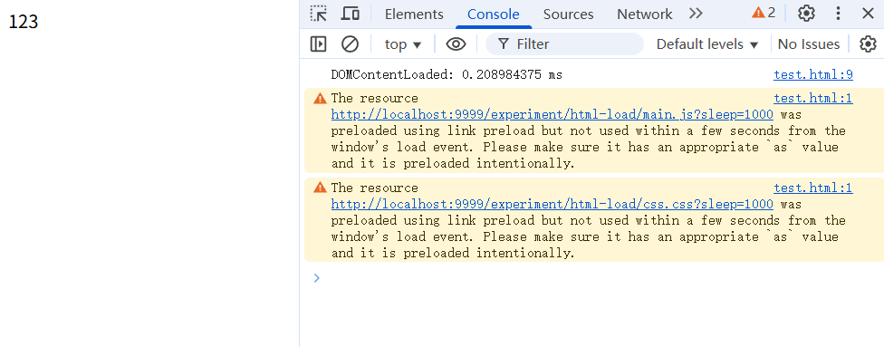Click the 2 warnings counter badge

pos(764,13)
